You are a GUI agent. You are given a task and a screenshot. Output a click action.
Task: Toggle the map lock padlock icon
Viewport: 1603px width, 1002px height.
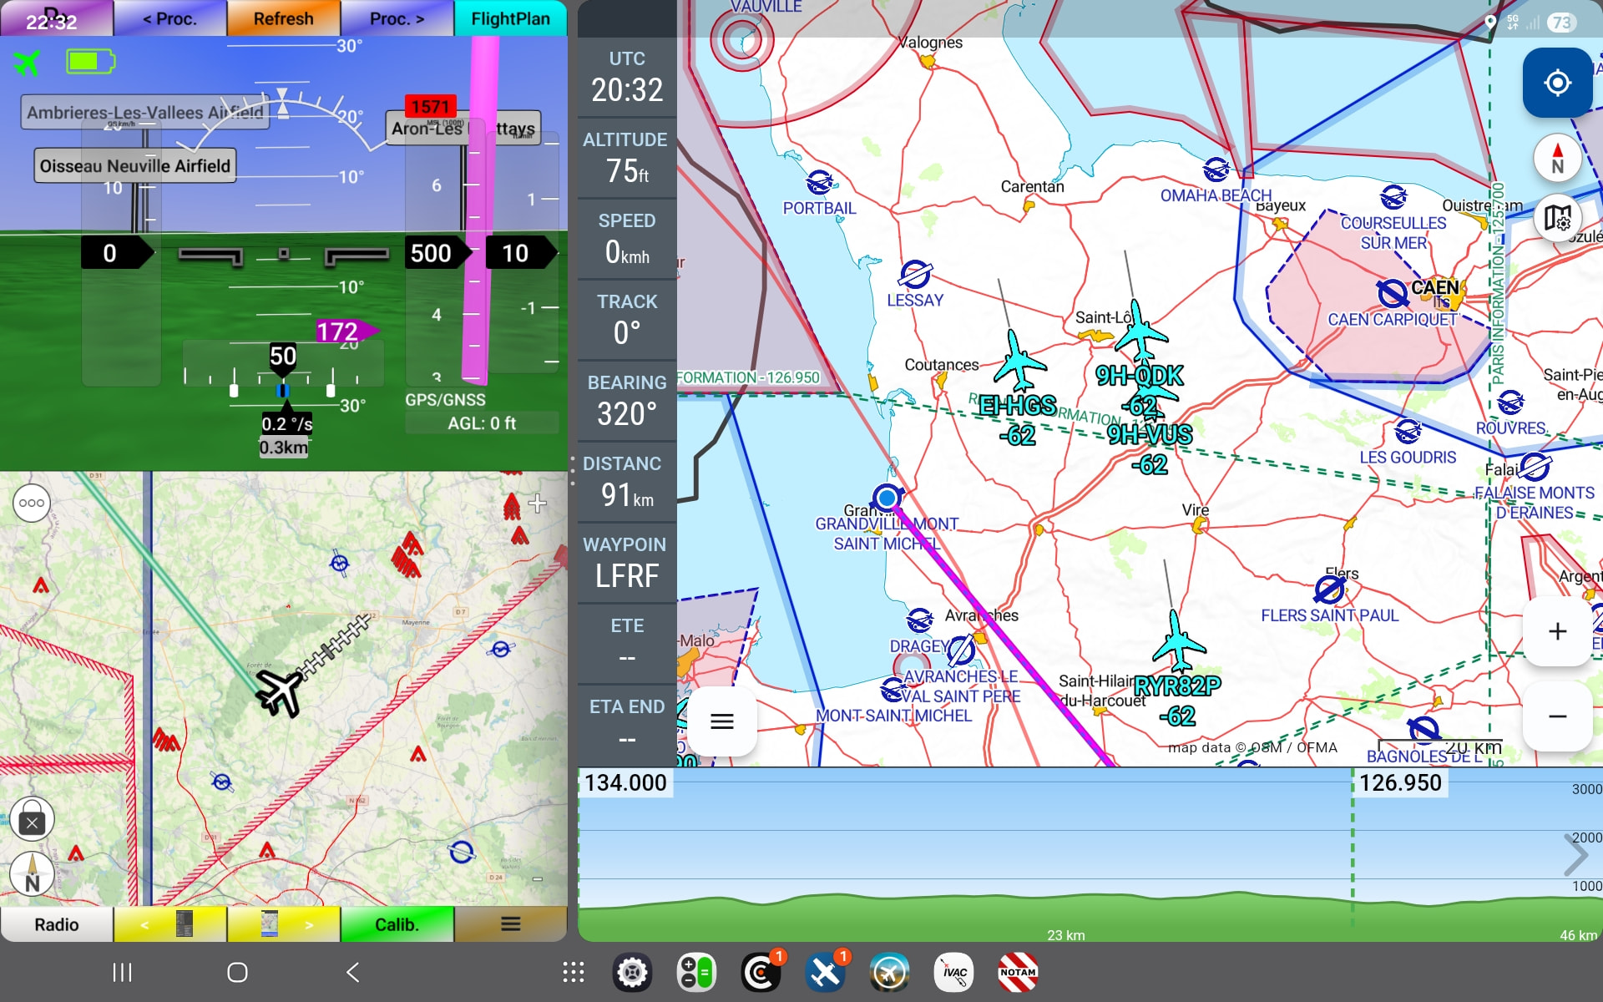(x=32, y=820)
